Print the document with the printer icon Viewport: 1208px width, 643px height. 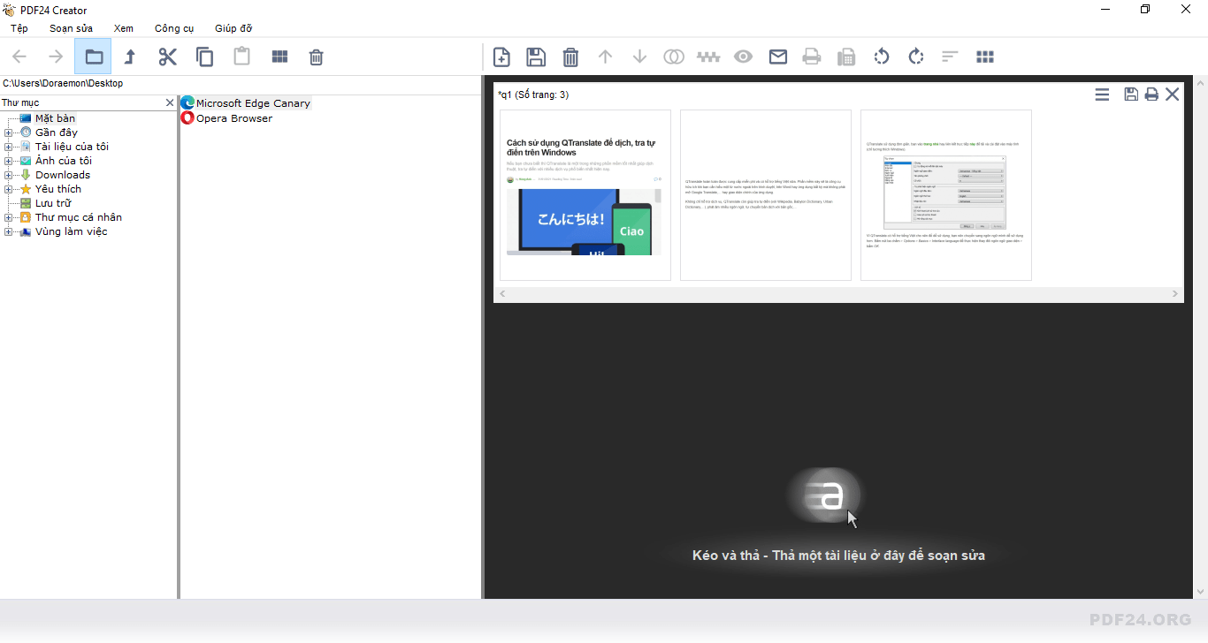click(812, 57)
